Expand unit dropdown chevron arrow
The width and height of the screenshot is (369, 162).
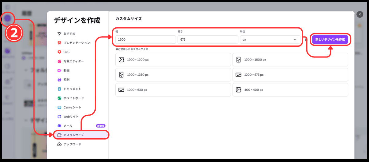295,40
